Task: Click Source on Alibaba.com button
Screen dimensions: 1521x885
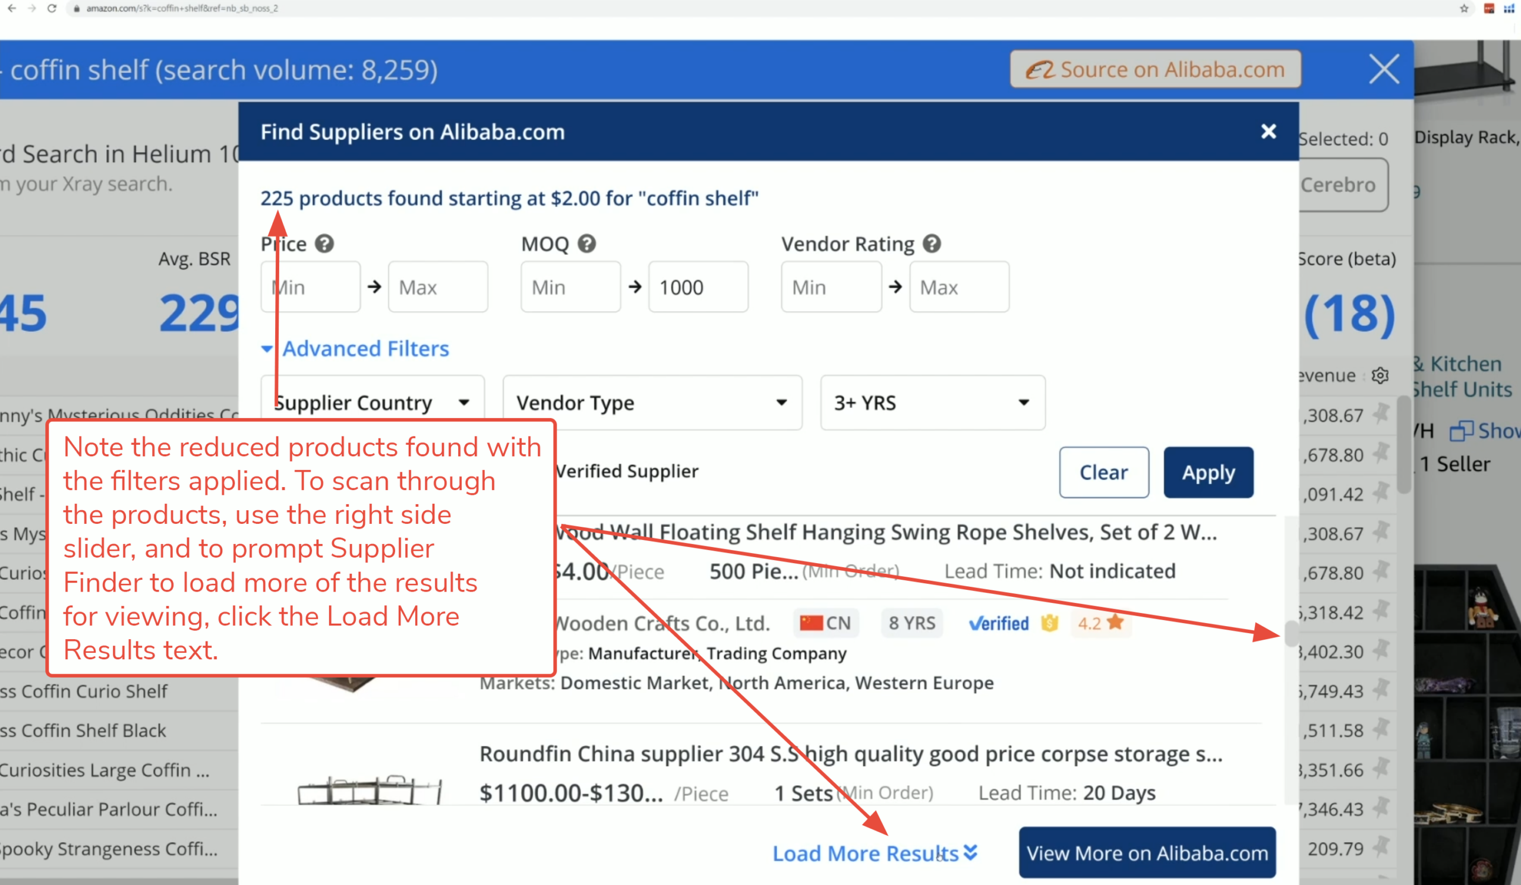Action: pyautogui.click(x=1155, y=69)
